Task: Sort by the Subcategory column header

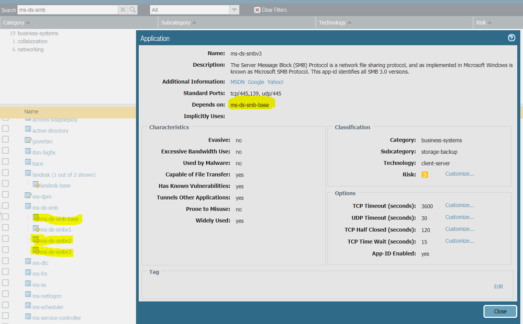Action: (179, 22)
